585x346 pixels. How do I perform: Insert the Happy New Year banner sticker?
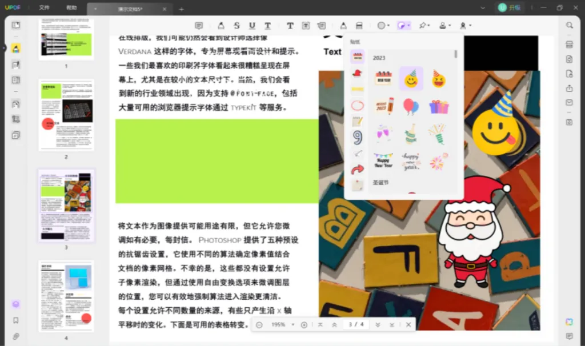tap(383, 161)
